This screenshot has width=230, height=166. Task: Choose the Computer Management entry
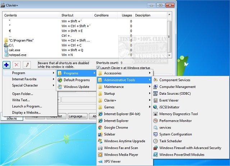[190, 87]
